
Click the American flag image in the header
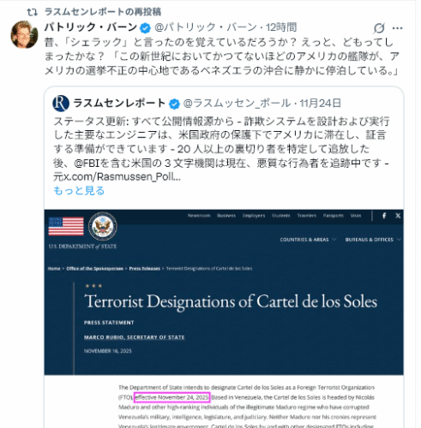pyautogui.click(x=66, y=226)
